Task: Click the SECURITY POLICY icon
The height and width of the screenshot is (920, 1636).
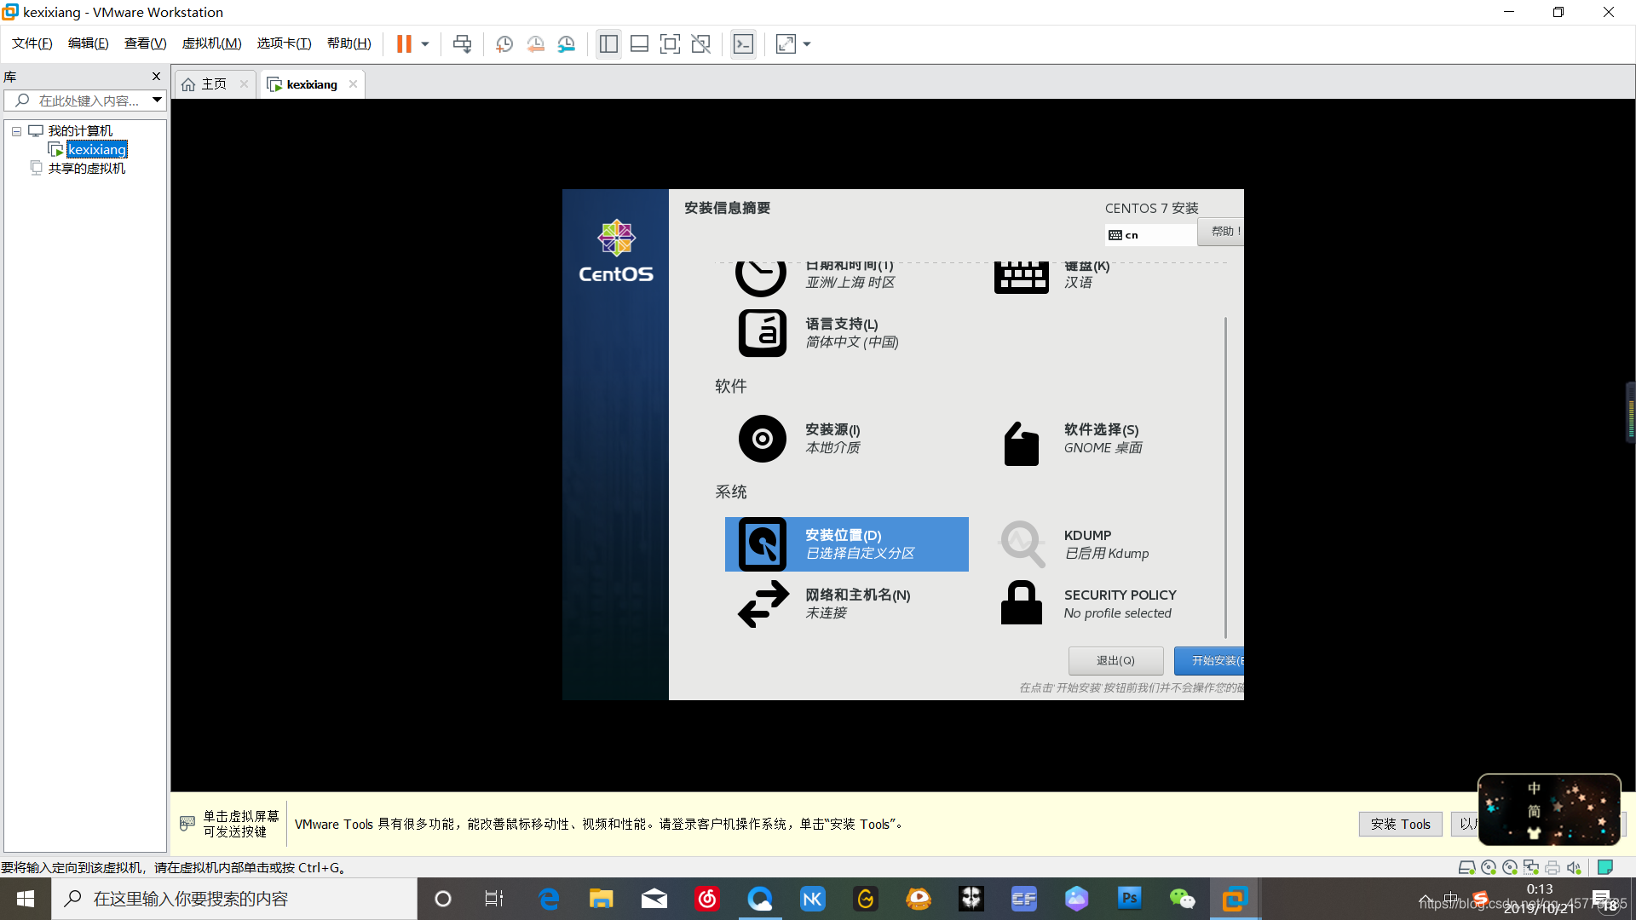Action: [x=1020, y=603]
